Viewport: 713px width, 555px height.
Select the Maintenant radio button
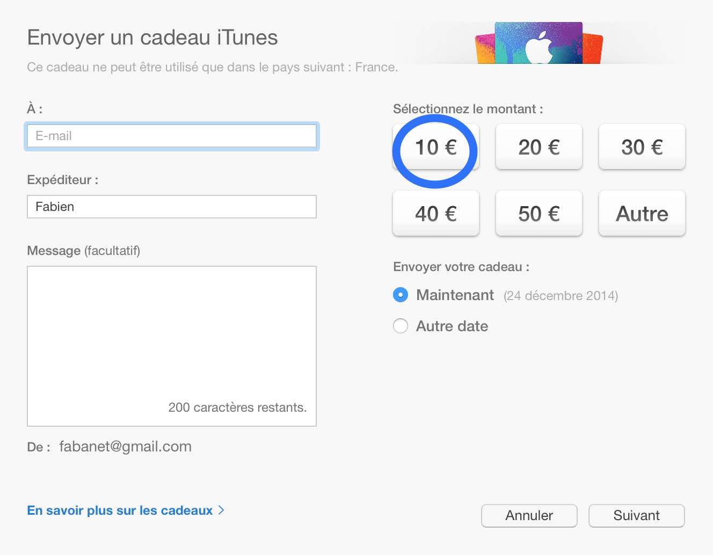coord(401,295)
